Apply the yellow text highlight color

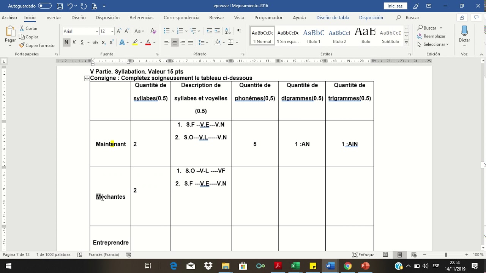pyautogui.click(x=135, y=42)
